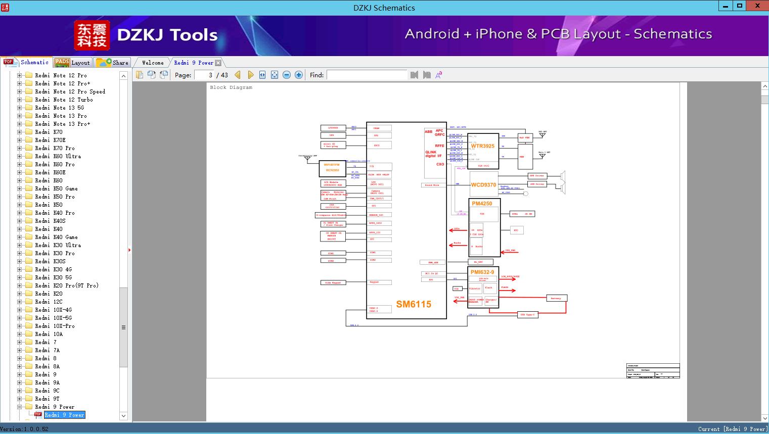769x434 pixels.
Task: Click the previous page arrow icon
Action: coord(238,74)
